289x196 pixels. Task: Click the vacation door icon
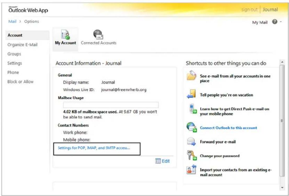click(191, 94)
